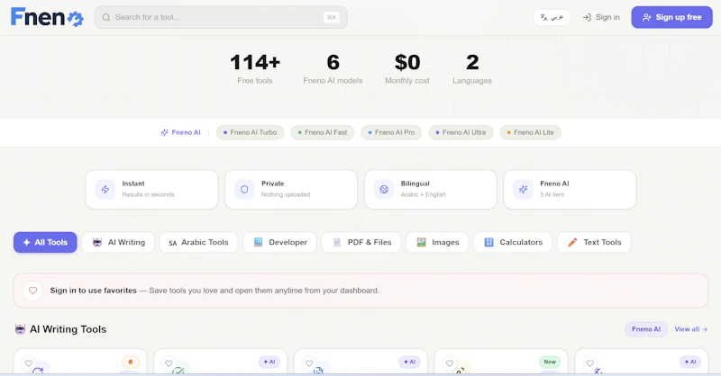Click the Fneno AI sparkle label
Screen dimensions: 721x376
180,132
